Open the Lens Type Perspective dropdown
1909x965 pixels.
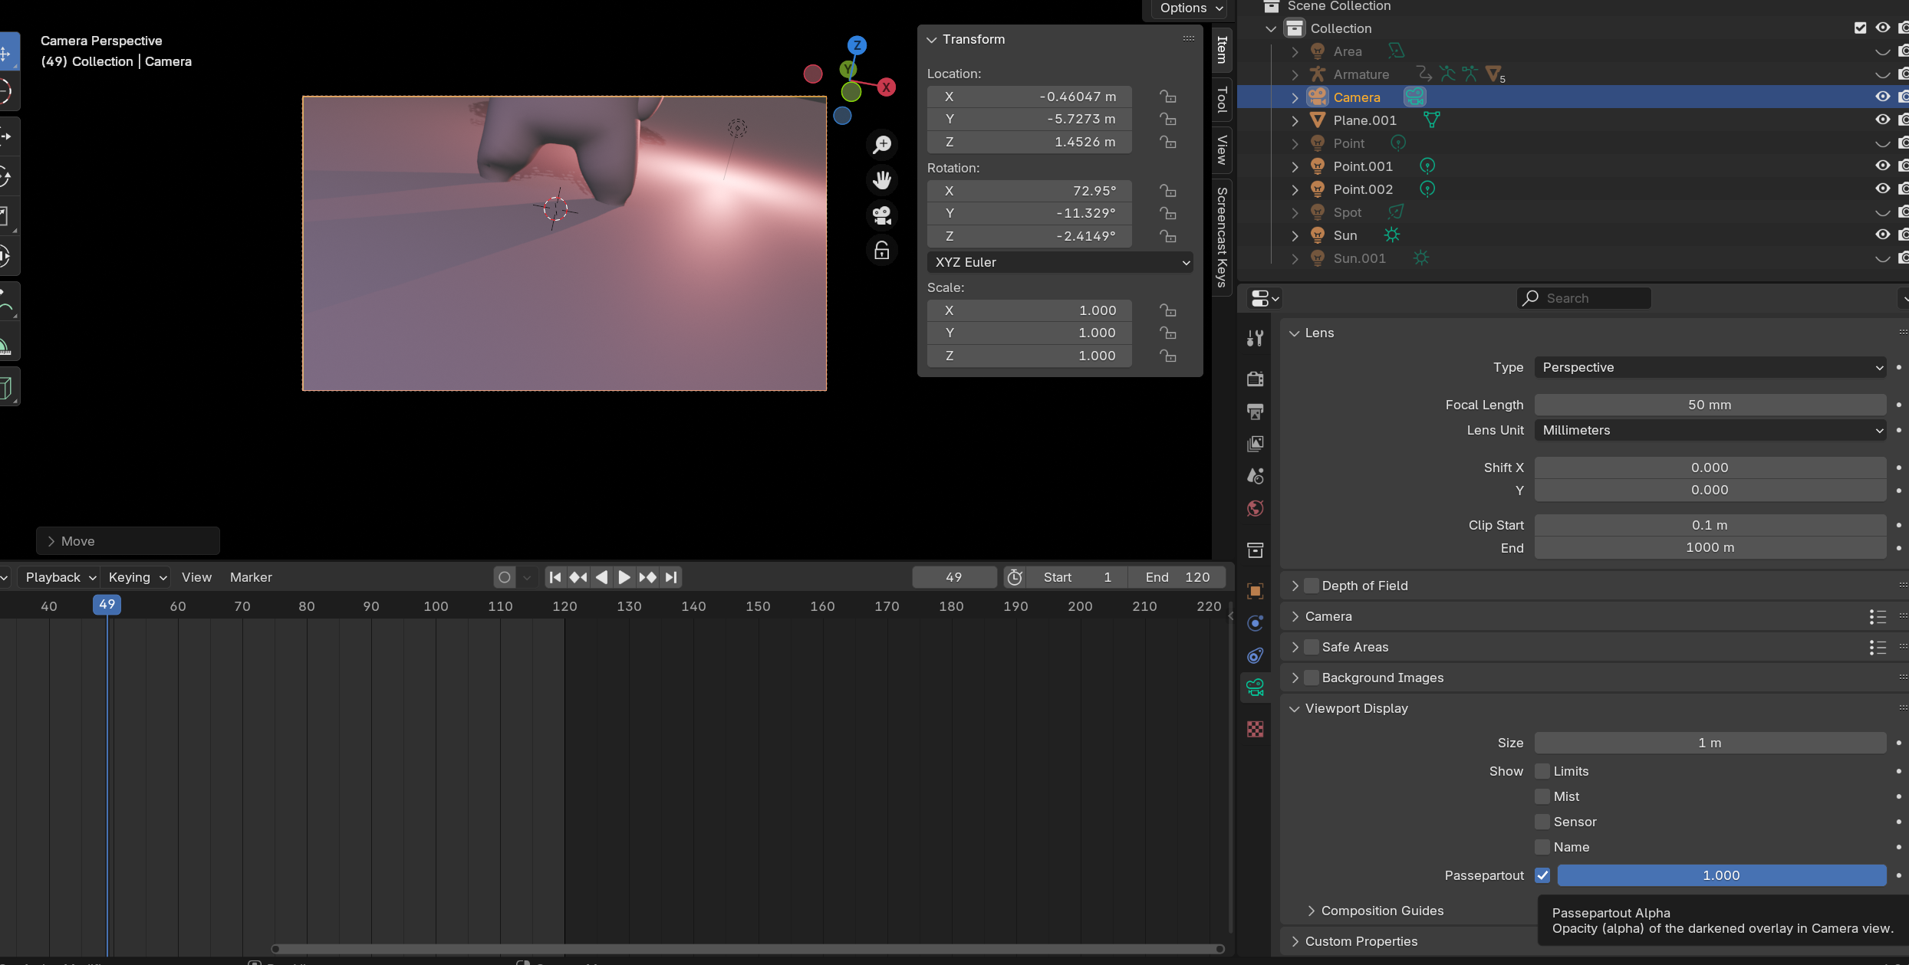coord(1710,367)
